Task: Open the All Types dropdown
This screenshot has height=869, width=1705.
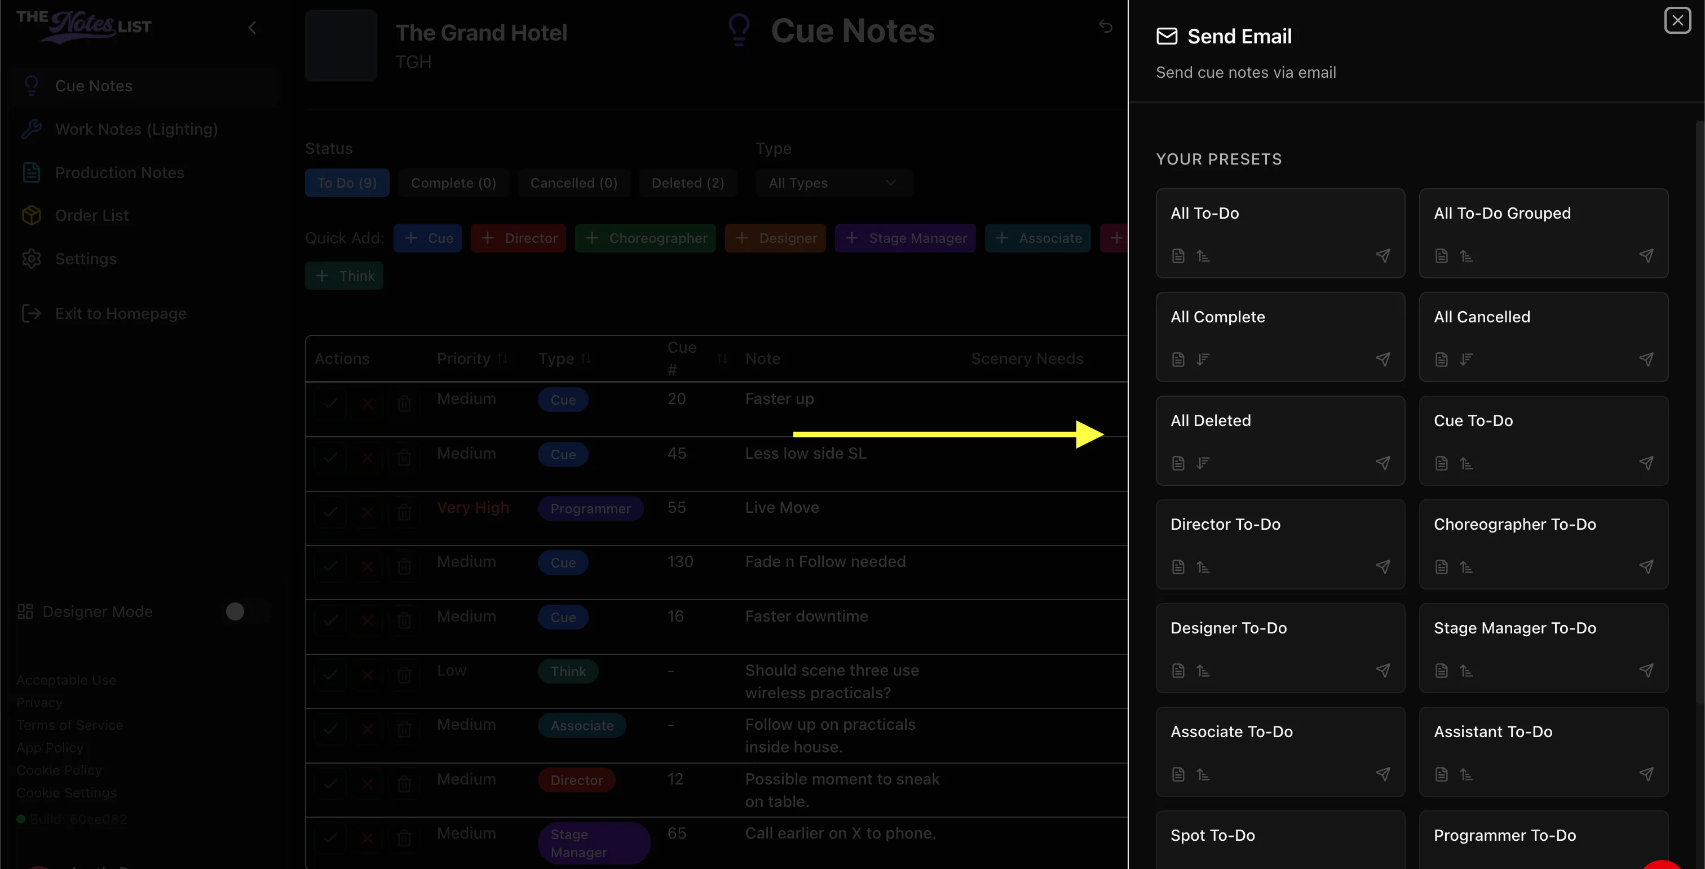Action: point(833,183)
